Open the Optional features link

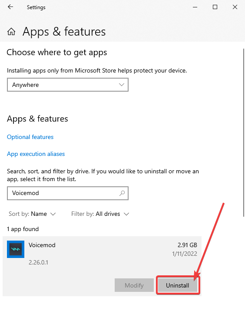[x=30, y=137]
